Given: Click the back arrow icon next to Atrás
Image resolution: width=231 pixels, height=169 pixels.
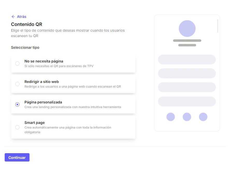Looking at the screenshot, I should tap(13, 17).
